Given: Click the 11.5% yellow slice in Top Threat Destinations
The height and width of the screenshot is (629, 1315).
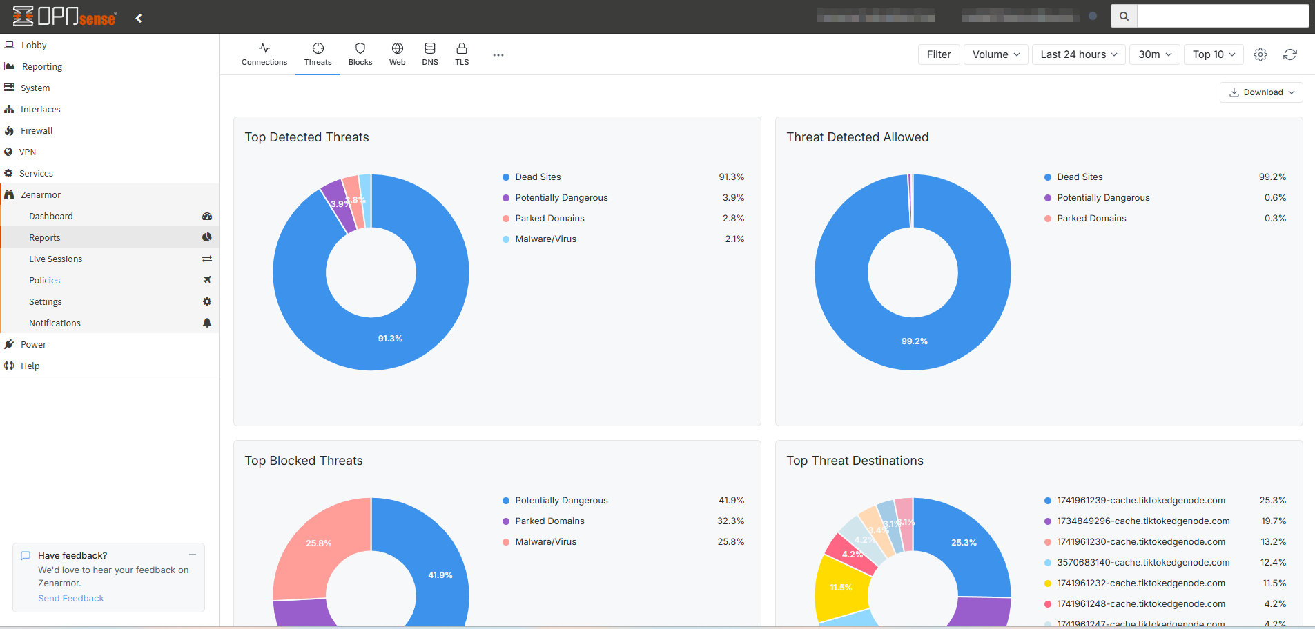Looking at the screenshot, I should coord(841,588).
